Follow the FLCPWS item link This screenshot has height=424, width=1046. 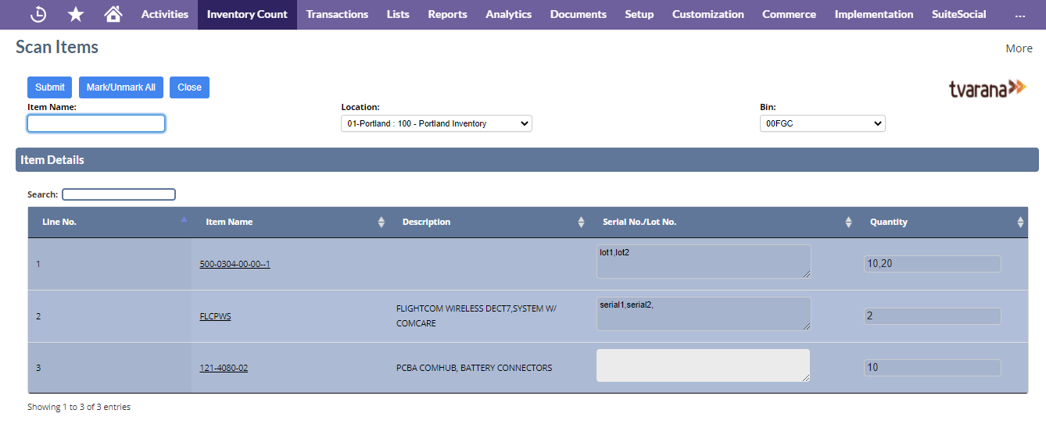click(x=215, y=316)
